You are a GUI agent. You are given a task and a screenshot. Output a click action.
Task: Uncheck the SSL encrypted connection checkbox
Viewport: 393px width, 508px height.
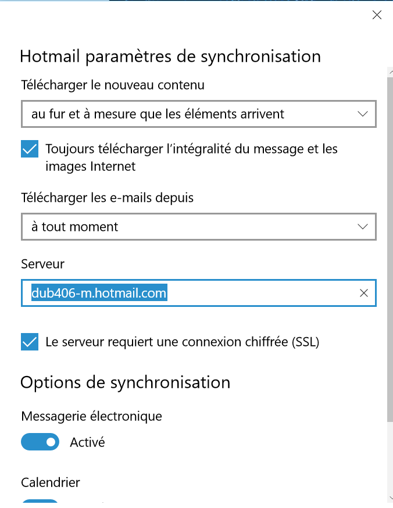[30, 342]
